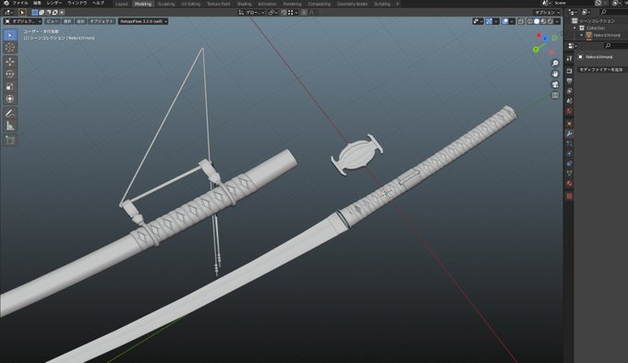Open the gizmo options dropdown arrow
Viewport: 628px width, 363px height.
coord(496,21)
